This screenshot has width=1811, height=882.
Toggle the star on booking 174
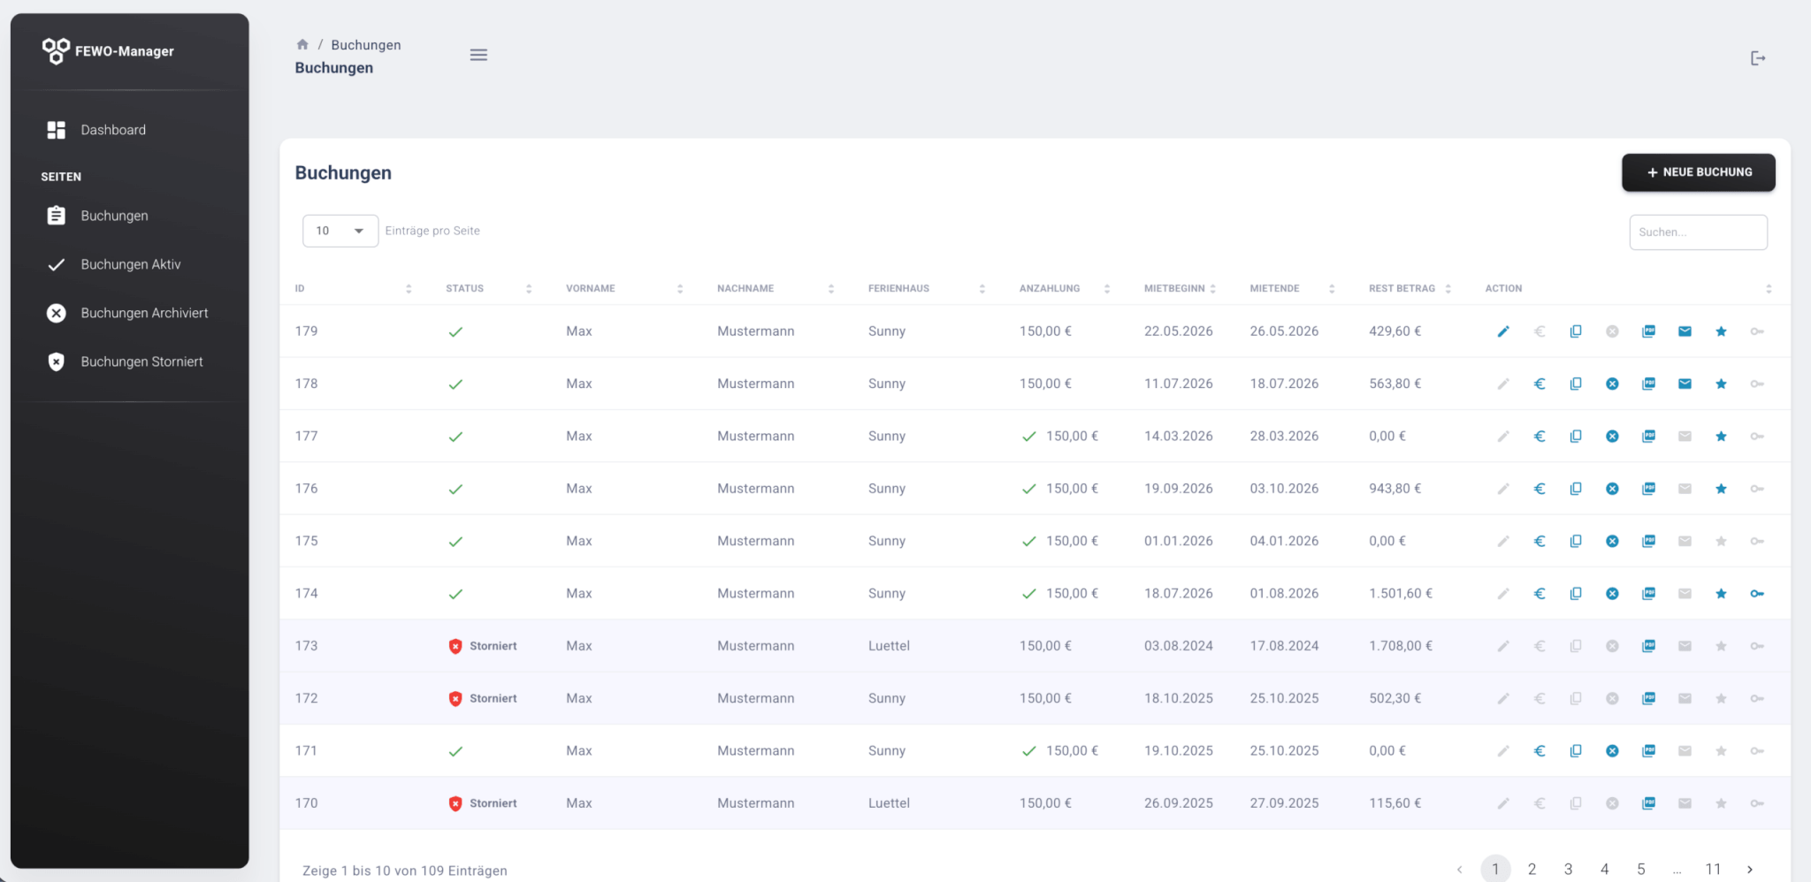click(1721, 594)
